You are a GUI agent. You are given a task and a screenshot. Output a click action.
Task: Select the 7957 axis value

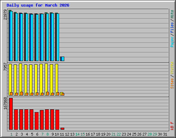pos(5,67)
